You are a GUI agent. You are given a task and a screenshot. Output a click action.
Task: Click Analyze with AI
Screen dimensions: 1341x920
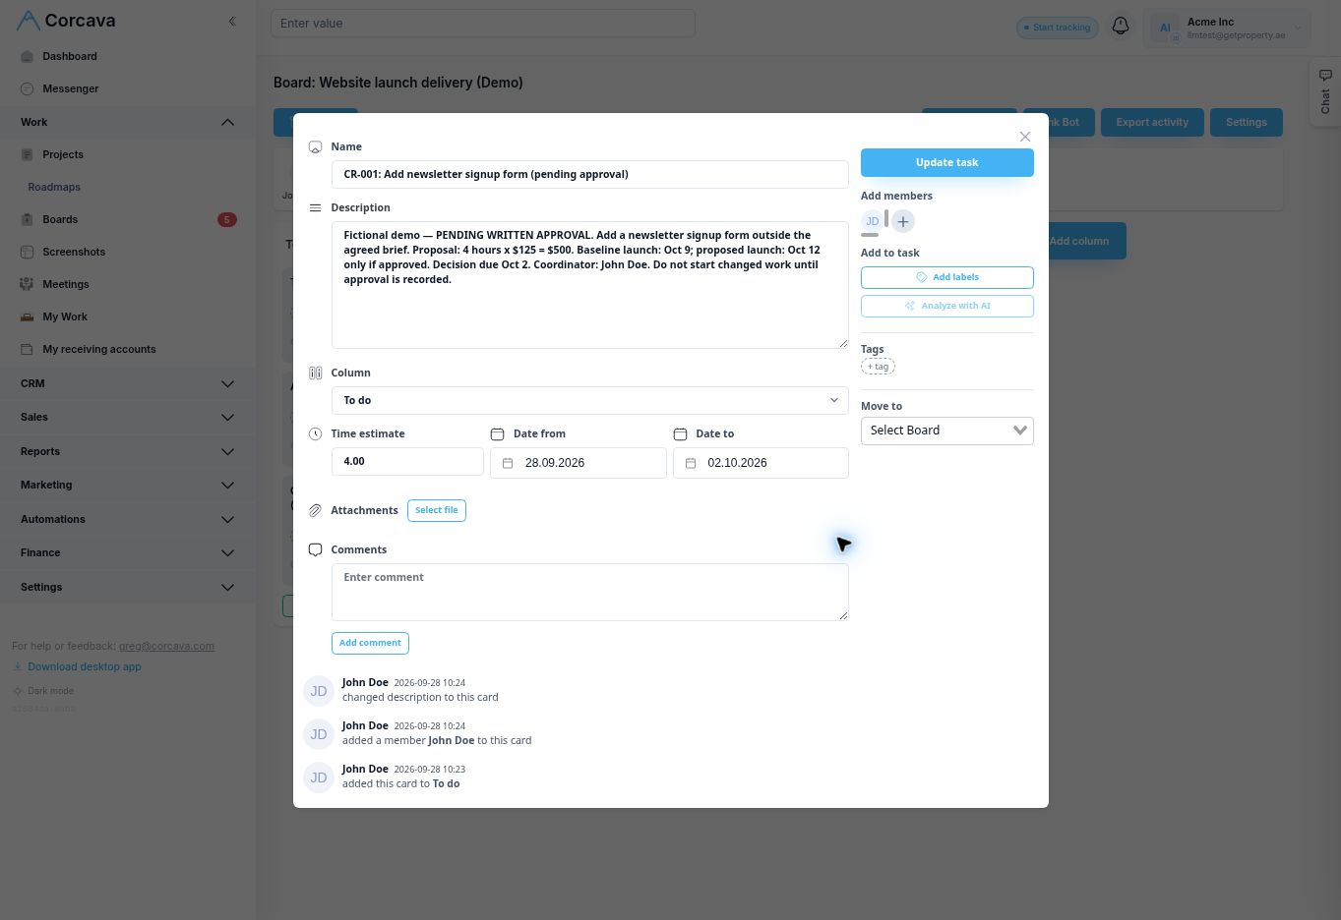point(946,306)
